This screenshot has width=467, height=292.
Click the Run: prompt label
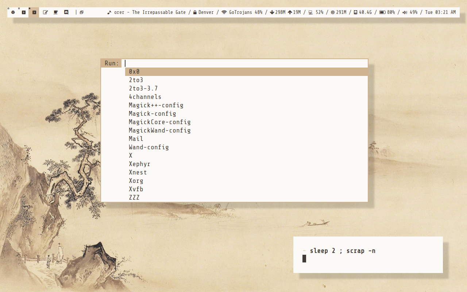coord(112,63)
